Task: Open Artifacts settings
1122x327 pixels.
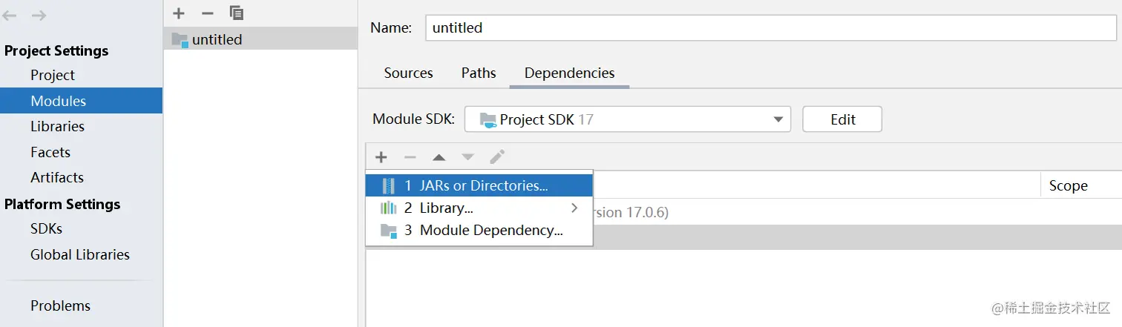Action: 57,177
